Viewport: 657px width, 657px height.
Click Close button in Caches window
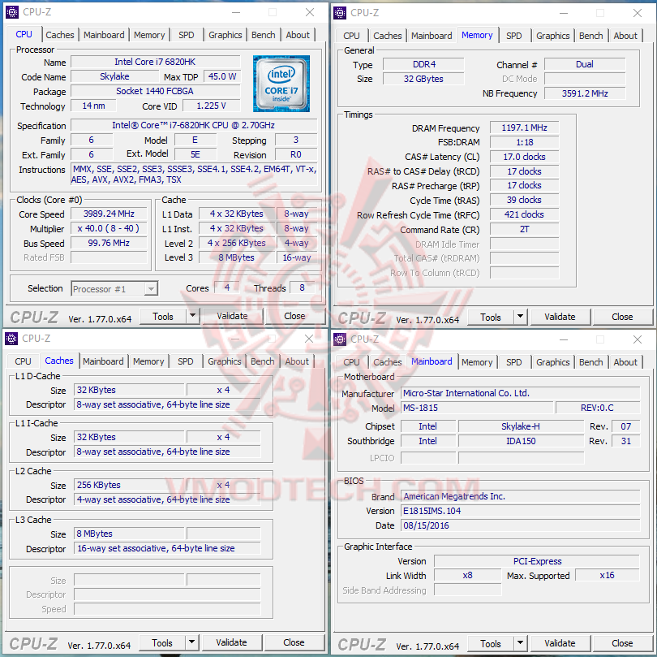point(294,642)
